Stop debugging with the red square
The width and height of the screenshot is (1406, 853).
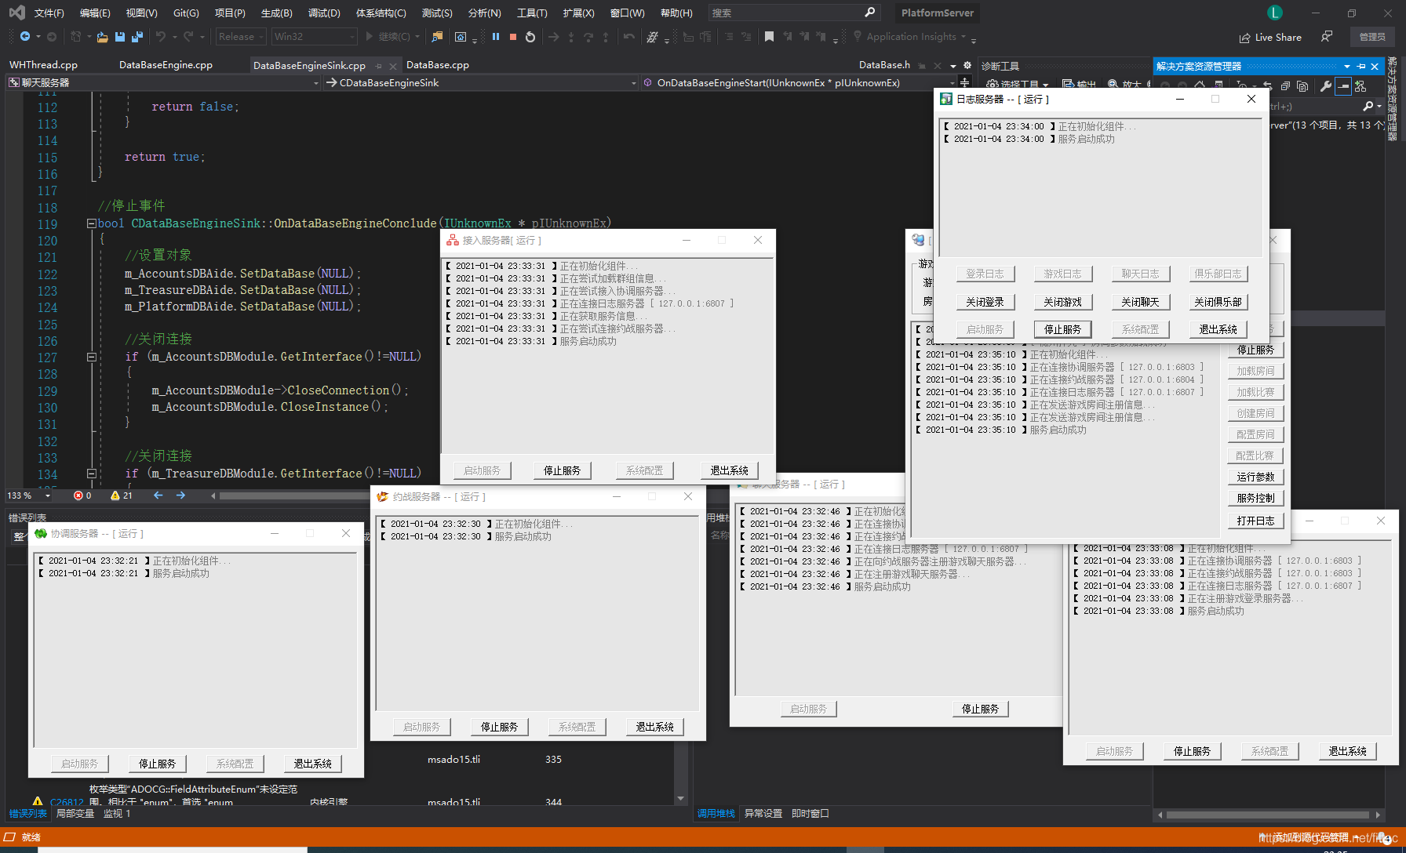click(x=513, y=37)
